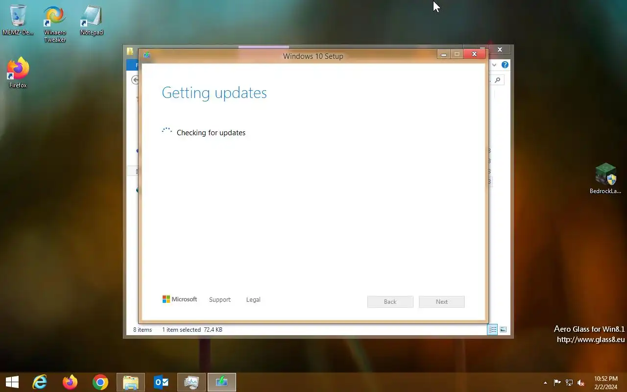The image size is (627, 392).
Task: Open File Explorer help question mark
Action: [x=505, y=65]
